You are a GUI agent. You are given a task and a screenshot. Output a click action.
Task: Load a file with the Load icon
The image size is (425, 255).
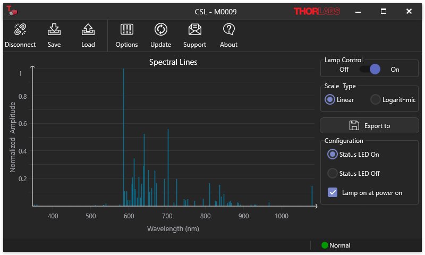click(88, 30)
